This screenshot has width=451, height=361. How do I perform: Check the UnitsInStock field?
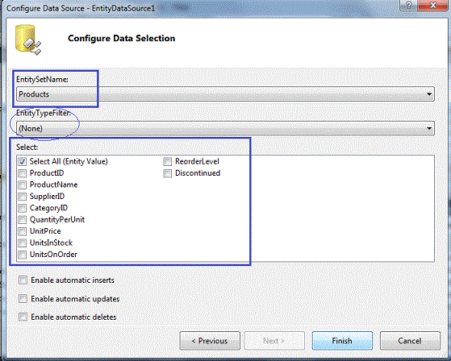coord(23,243)
